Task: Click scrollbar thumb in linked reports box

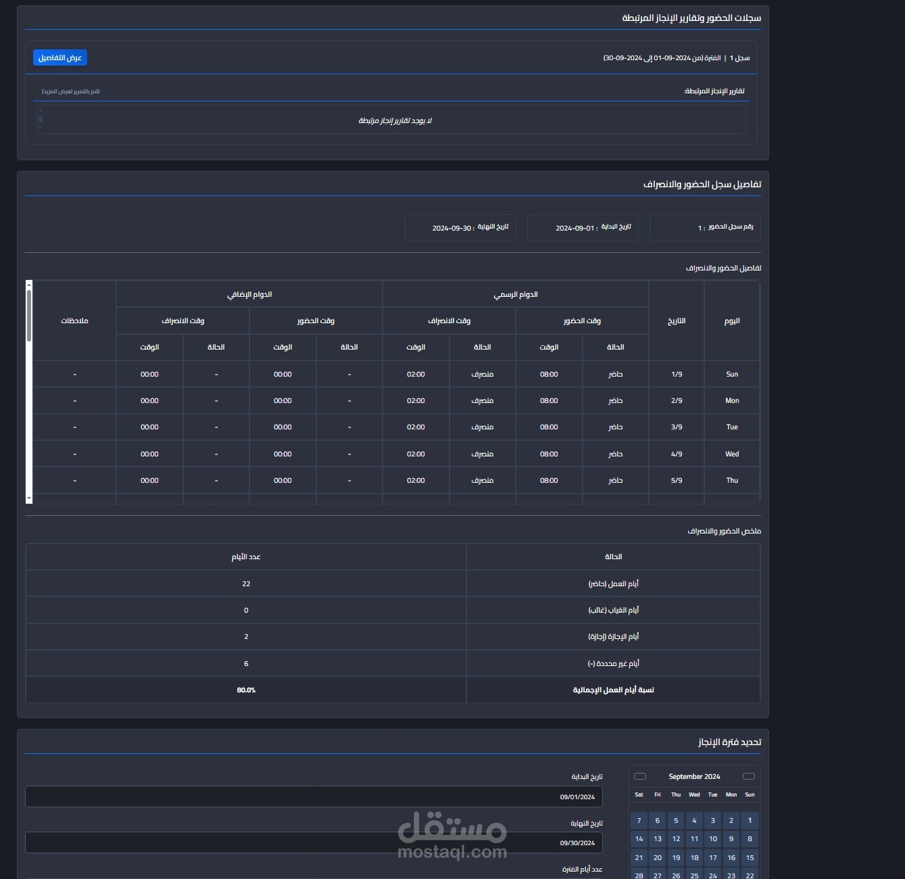Action: [41, 120]
